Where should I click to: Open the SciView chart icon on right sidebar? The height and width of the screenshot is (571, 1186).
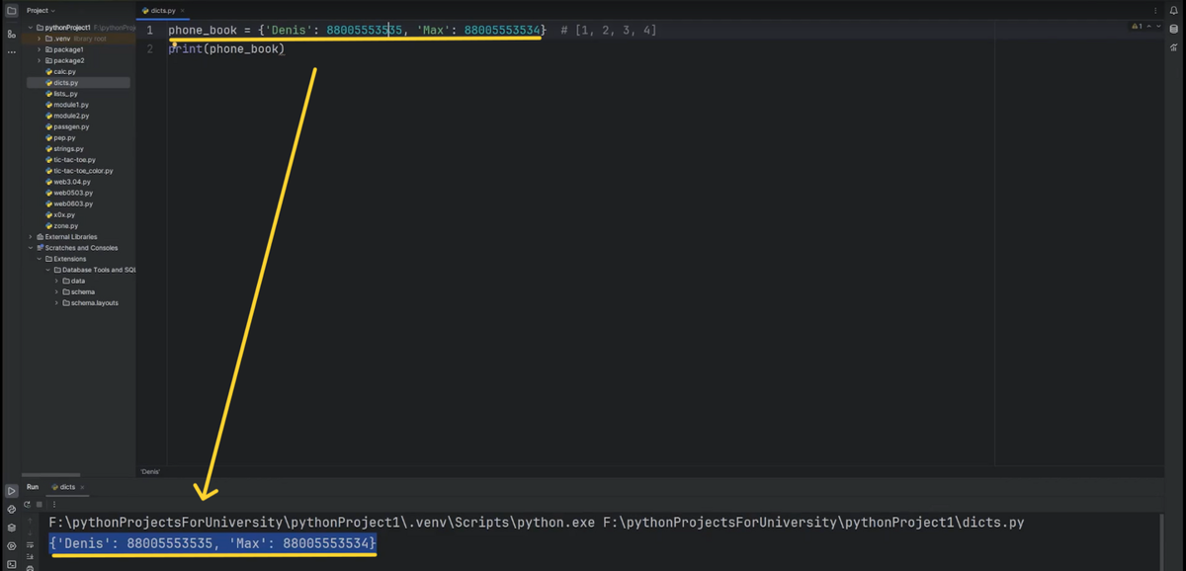pos(1174,45)
